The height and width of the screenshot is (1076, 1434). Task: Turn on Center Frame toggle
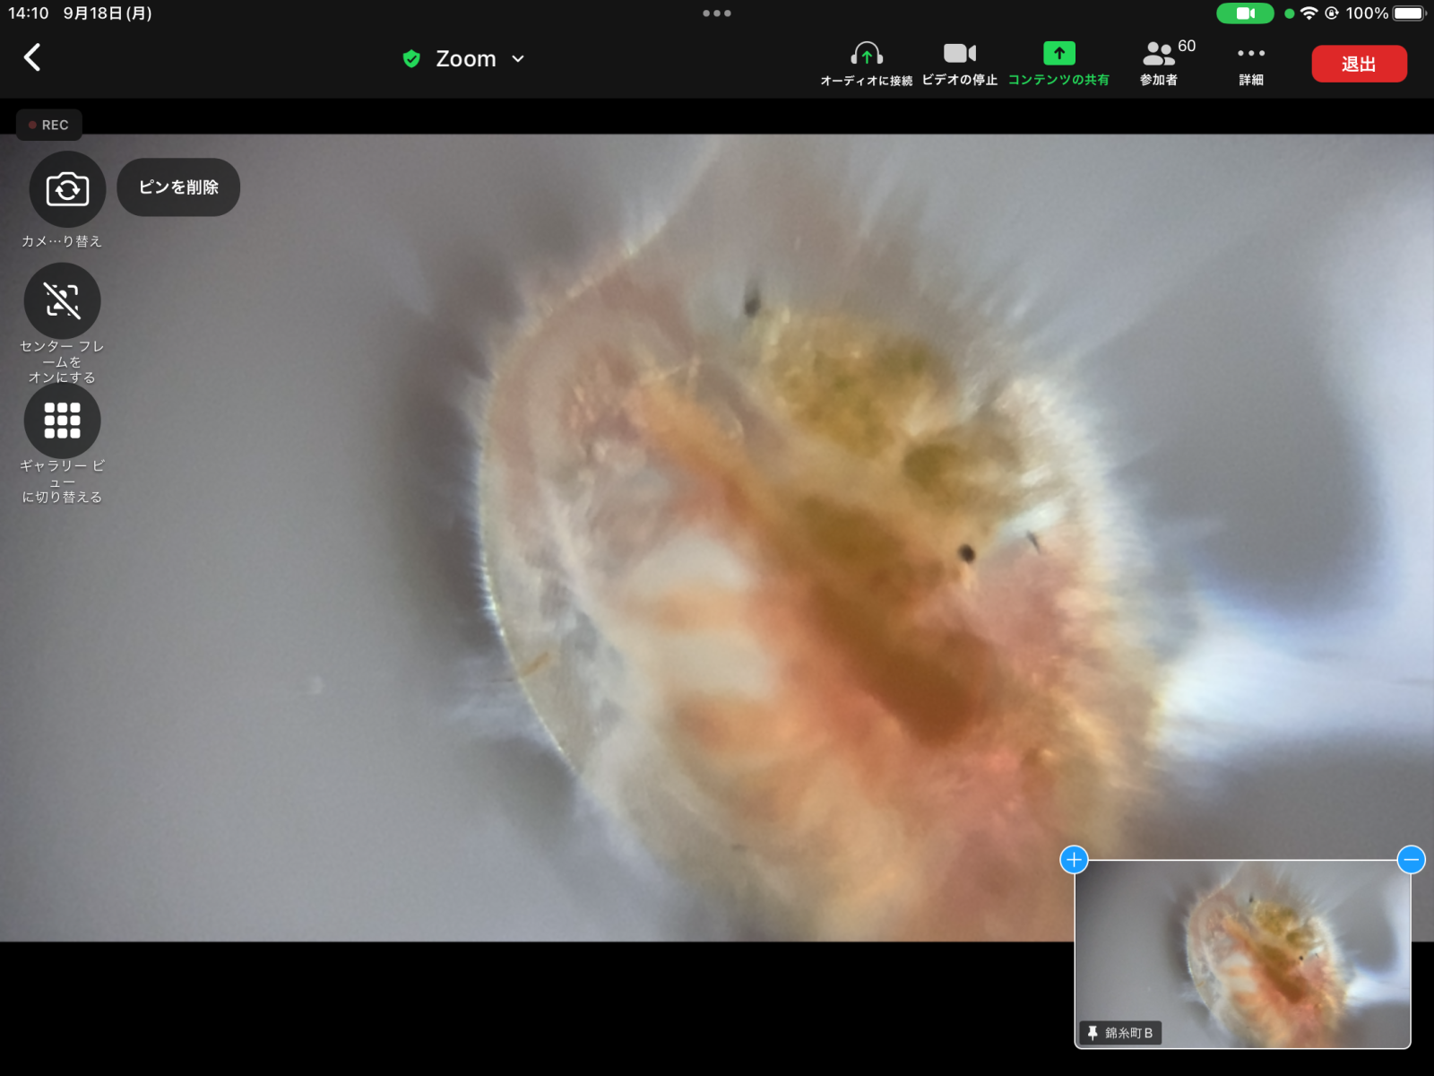point(62,301)
